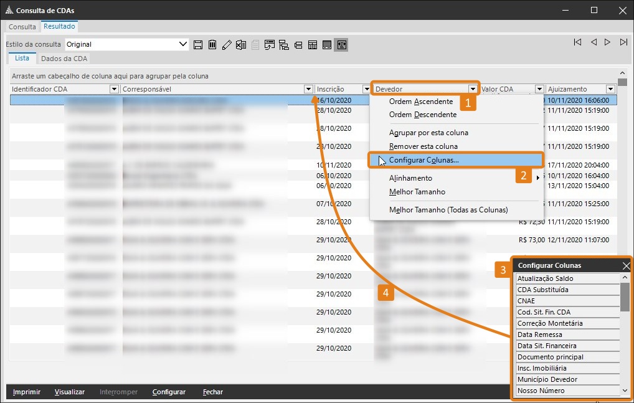Go to first record arrow
Viewport: 634px width, 403px height.
(x=578, y=42)
